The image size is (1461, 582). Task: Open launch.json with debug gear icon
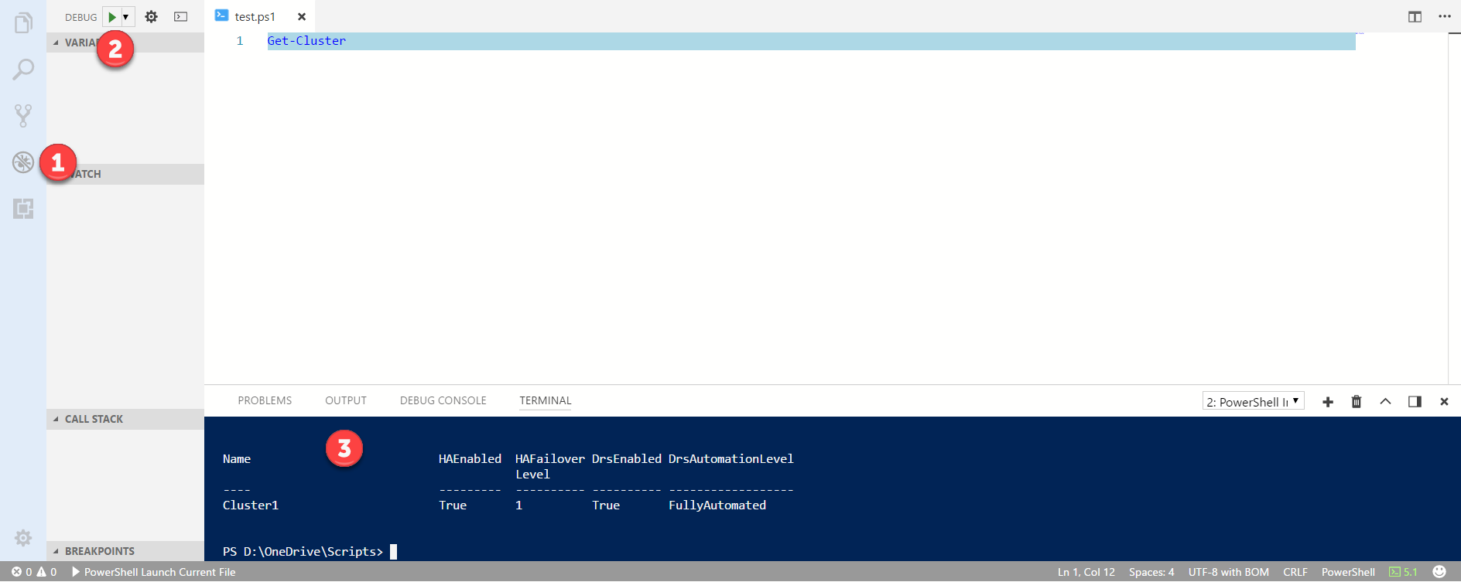(152, 16)
